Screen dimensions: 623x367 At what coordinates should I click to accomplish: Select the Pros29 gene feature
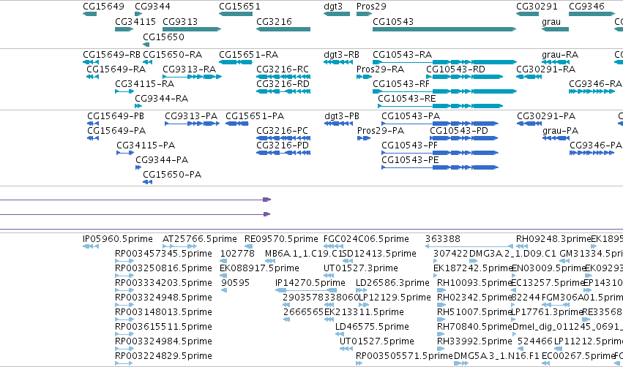[x=365, y=14]
